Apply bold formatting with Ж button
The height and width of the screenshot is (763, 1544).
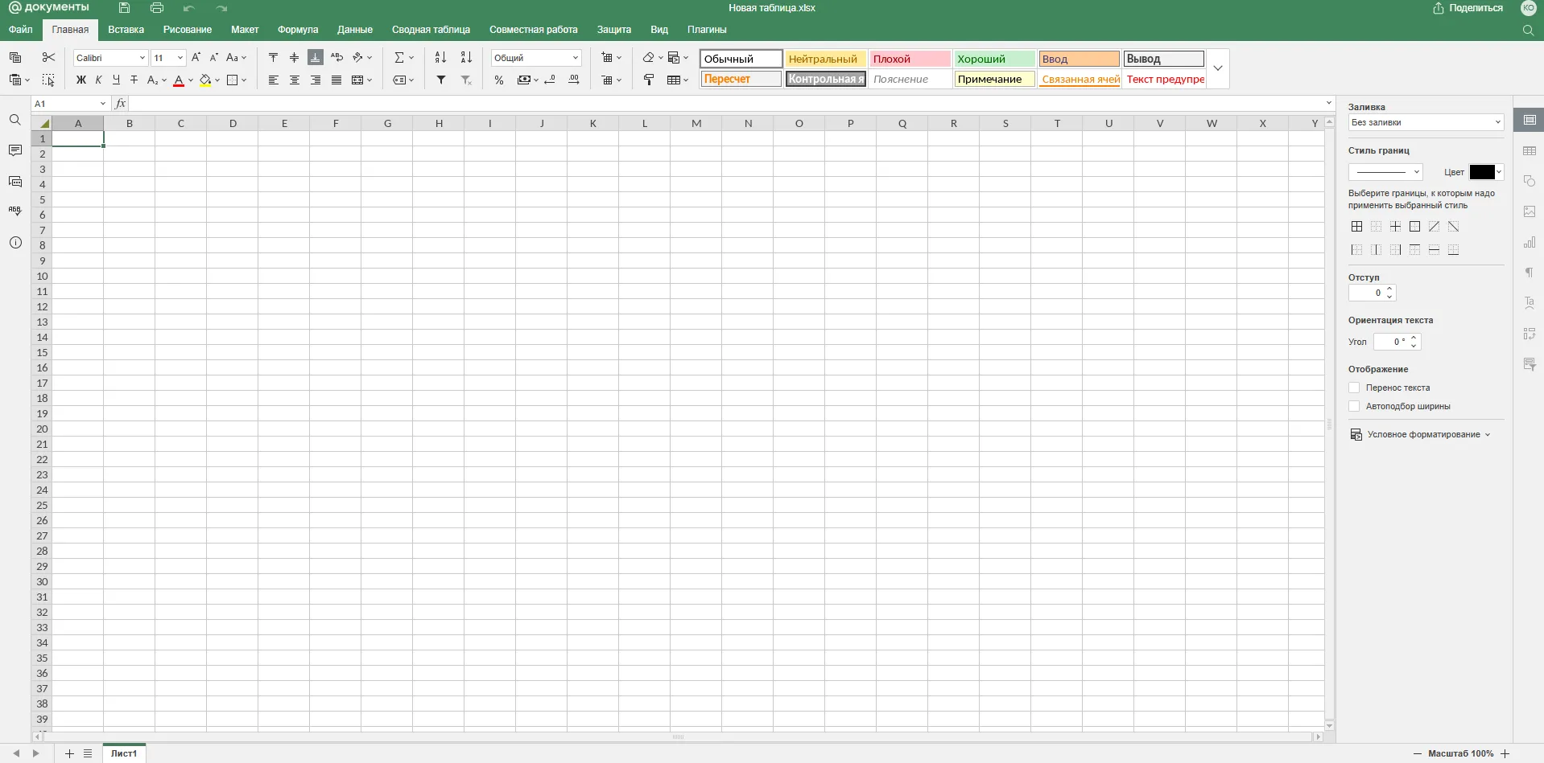81,80
